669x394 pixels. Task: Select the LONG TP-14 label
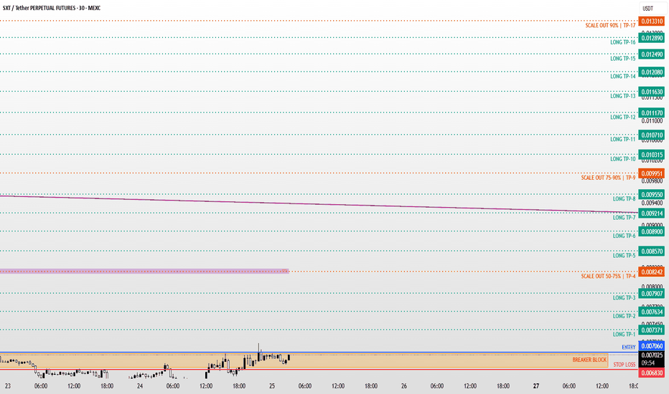pyautogui.click(x=622, y=76)
